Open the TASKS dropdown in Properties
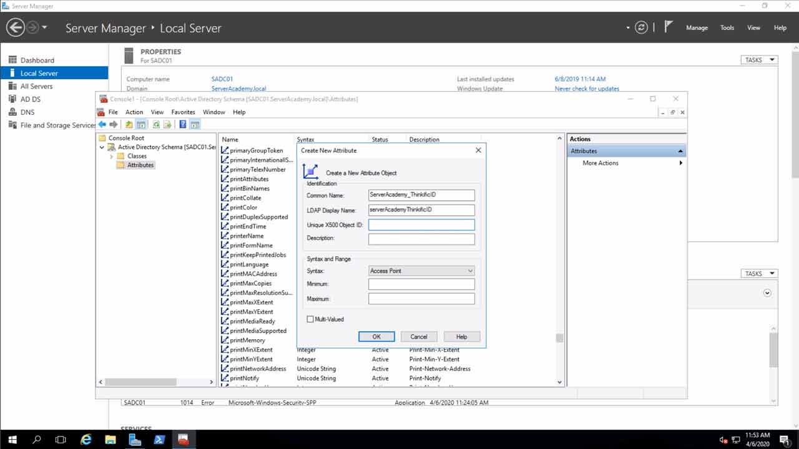This screenshot has height=449, width=799. [x=758, y=60]
